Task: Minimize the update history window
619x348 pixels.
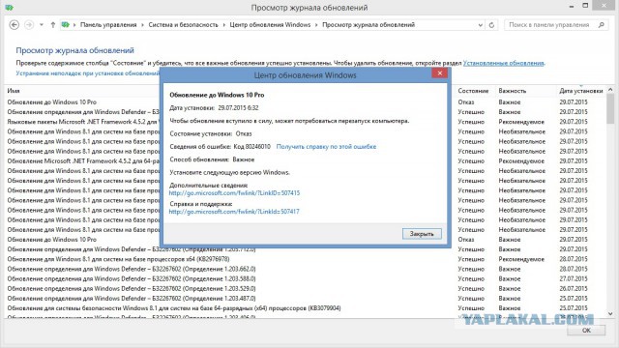Action: tap(572, 7)
